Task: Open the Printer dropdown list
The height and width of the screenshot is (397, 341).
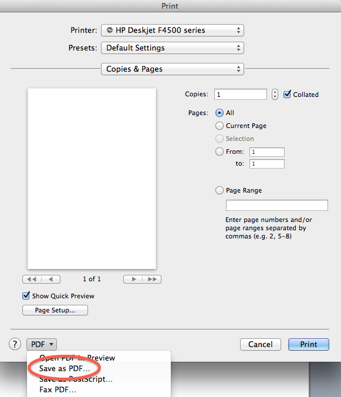Action: click(173, 30)
